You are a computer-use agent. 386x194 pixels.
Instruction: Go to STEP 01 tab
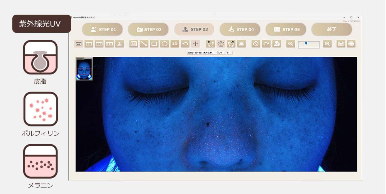point(102,29)
